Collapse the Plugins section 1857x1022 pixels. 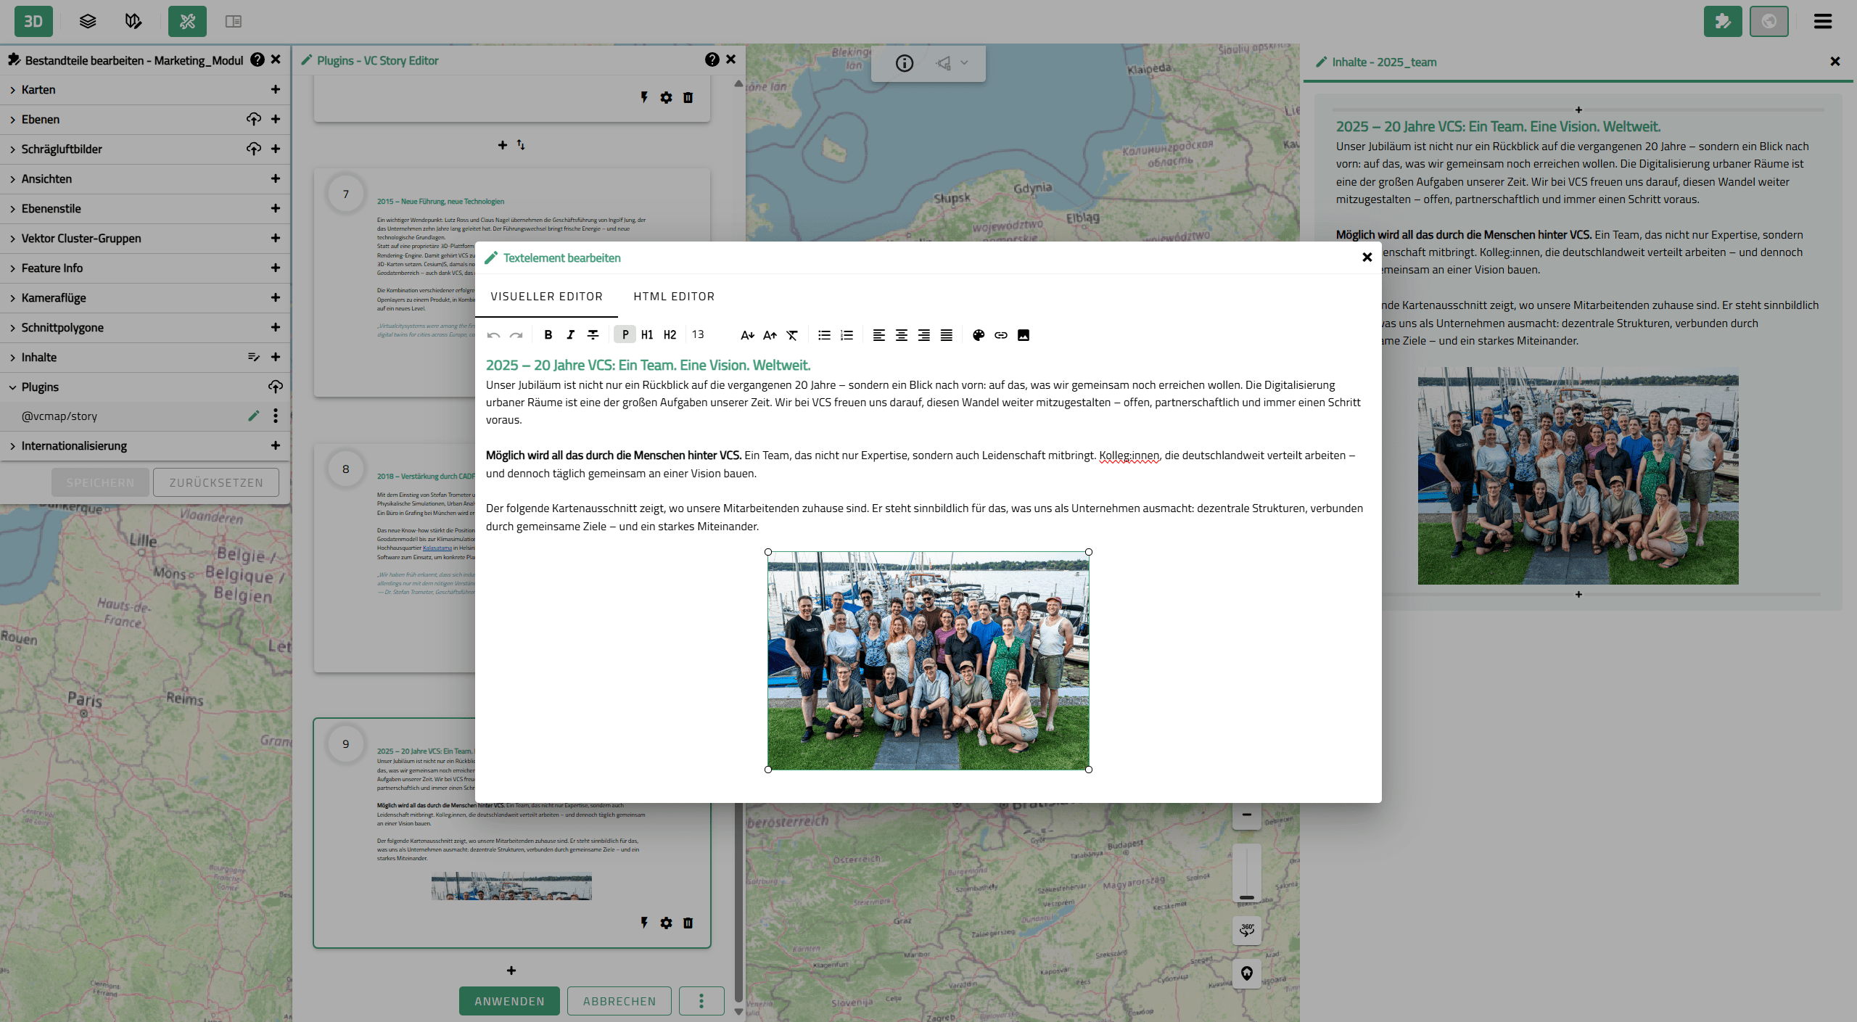[12, 387]
